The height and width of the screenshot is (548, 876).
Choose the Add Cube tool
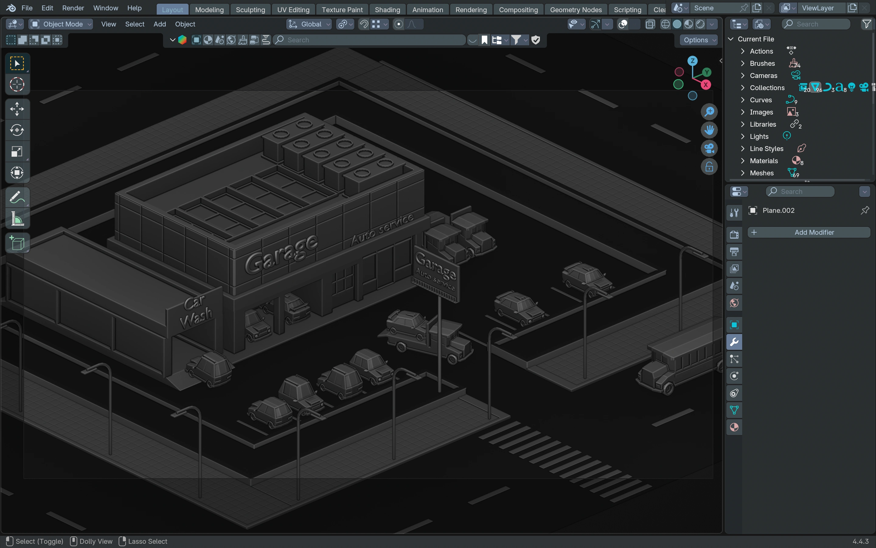click(x=17, y=243)
